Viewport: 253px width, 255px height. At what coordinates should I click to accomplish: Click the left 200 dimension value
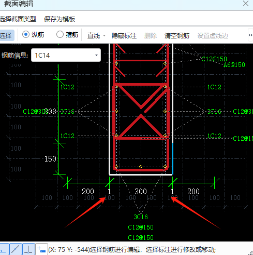88,192
